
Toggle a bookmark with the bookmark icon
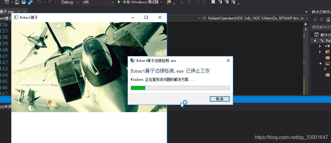(x=213, y=2)
